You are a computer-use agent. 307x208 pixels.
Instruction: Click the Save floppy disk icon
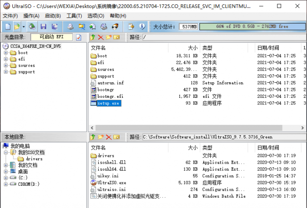coord(43,26)
